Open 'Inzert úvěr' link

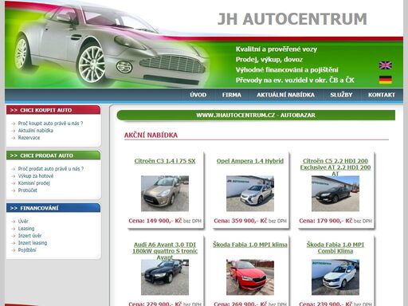point(29,236)
